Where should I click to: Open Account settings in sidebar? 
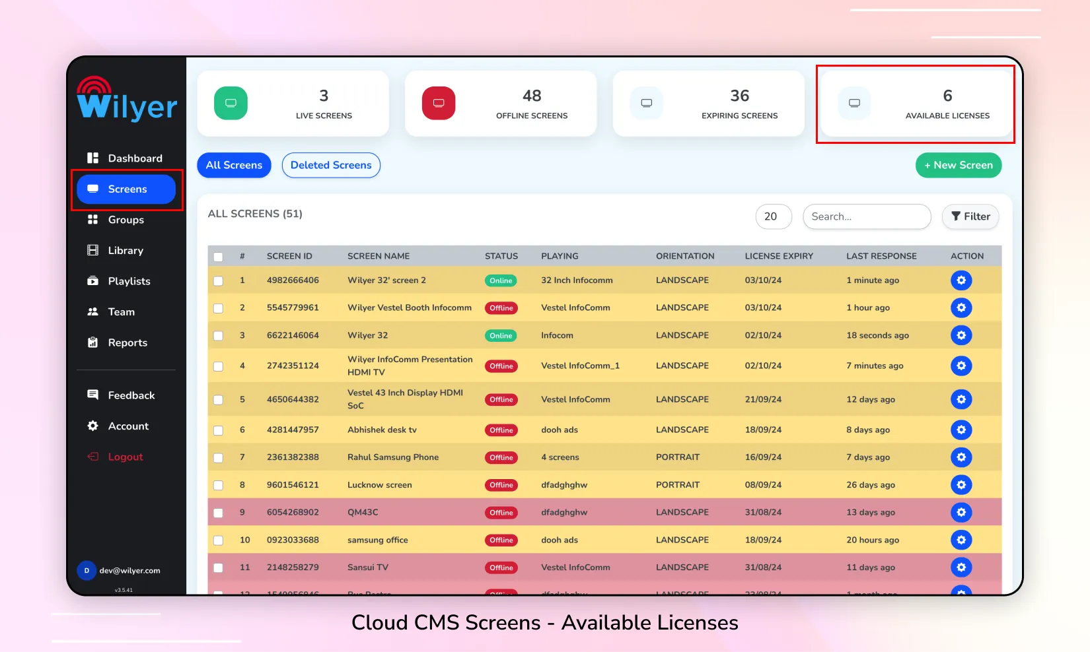118,426
